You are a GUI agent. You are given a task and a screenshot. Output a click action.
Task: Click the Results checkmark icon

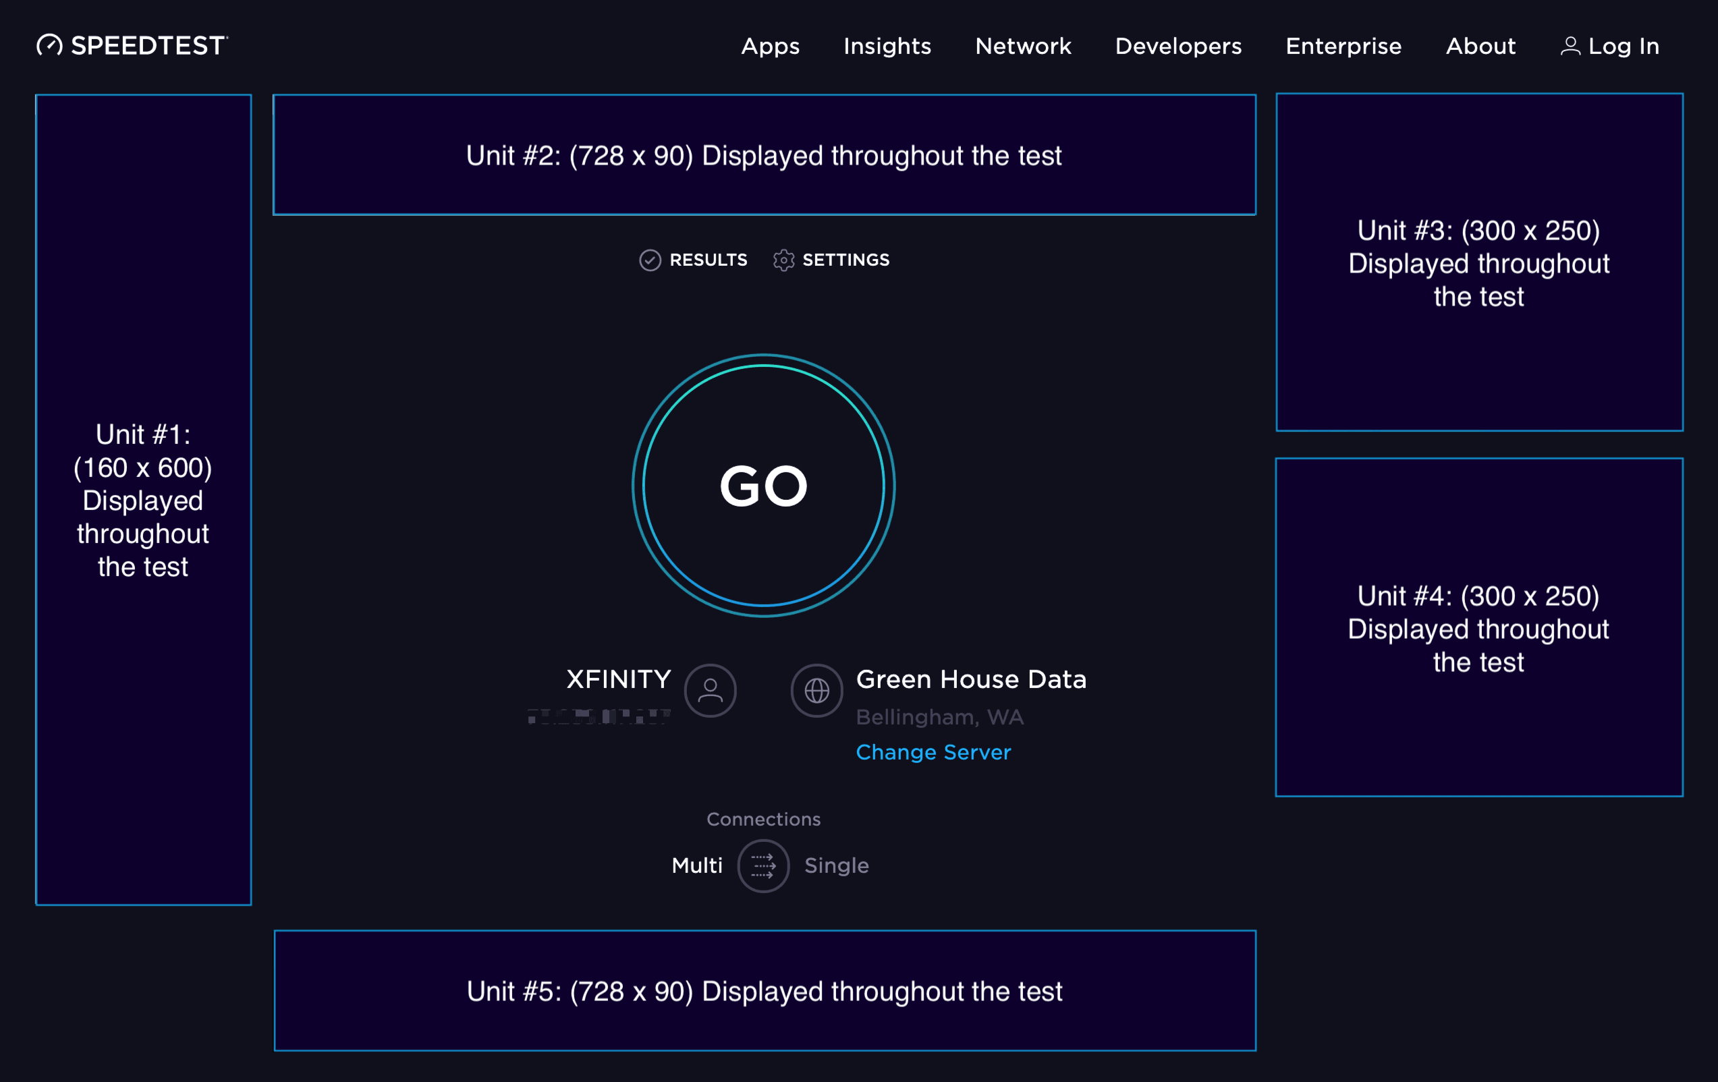point(649,260)
